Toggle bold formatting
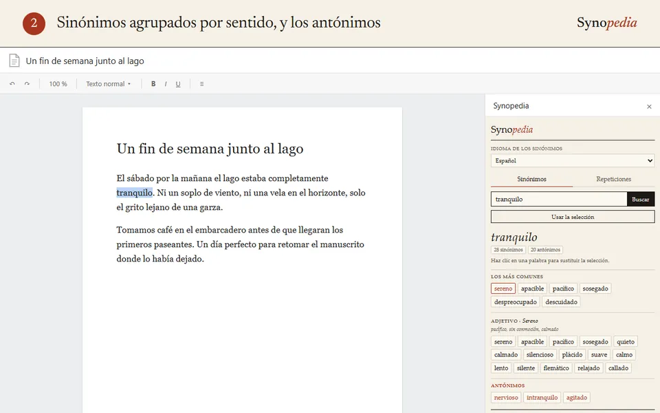 tap(153, 84)
